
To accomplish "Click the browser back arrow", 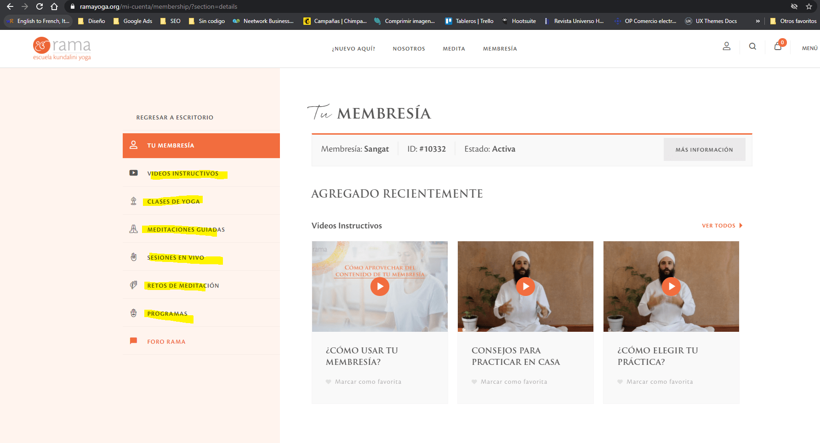I will tap(10, 6).
